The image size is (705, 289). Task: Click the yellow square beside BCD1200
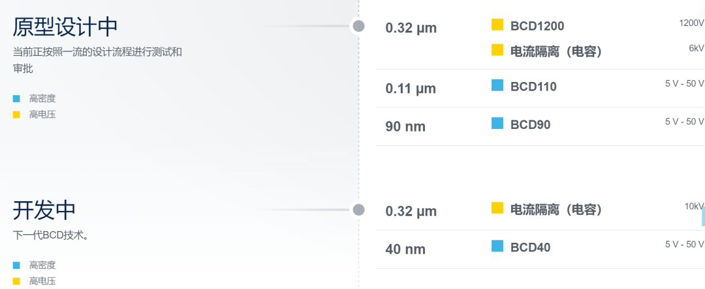click(x=497, y=25)
